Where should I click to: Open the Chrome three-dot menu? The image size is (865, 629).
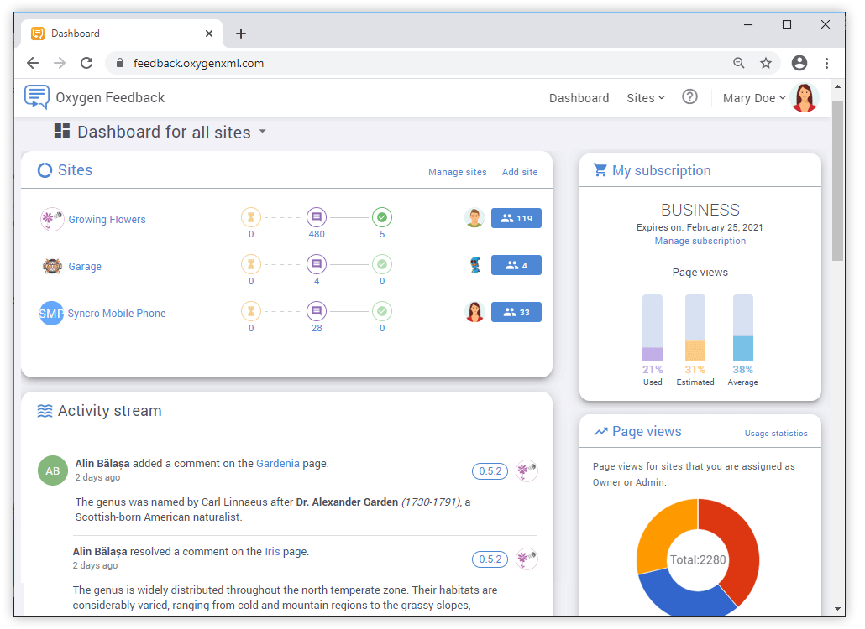click(826, 63)
